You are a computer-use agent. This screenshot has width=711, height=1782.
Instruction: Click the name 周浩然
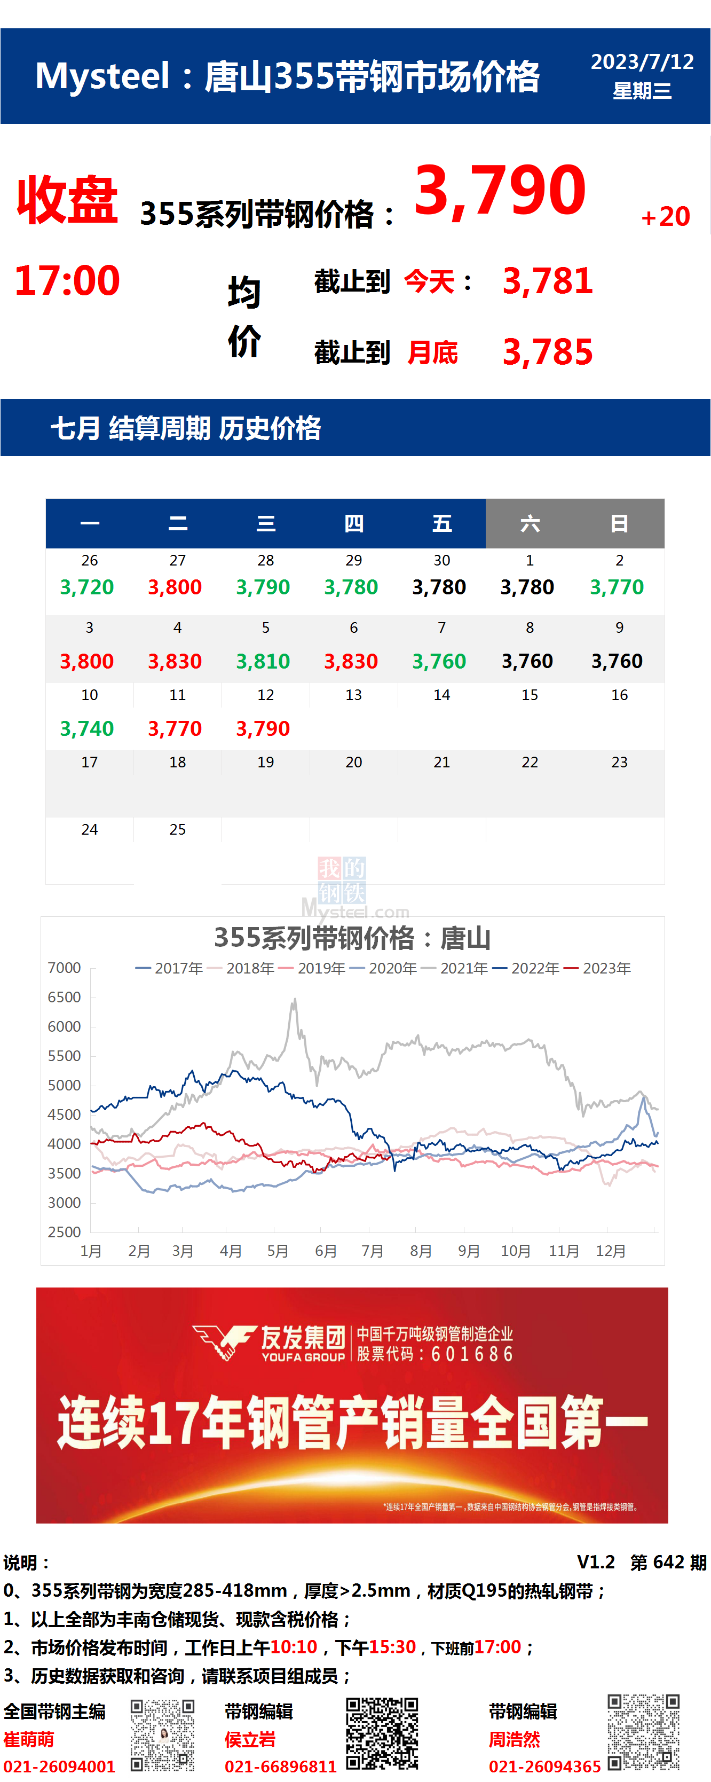pos(515,1740)
